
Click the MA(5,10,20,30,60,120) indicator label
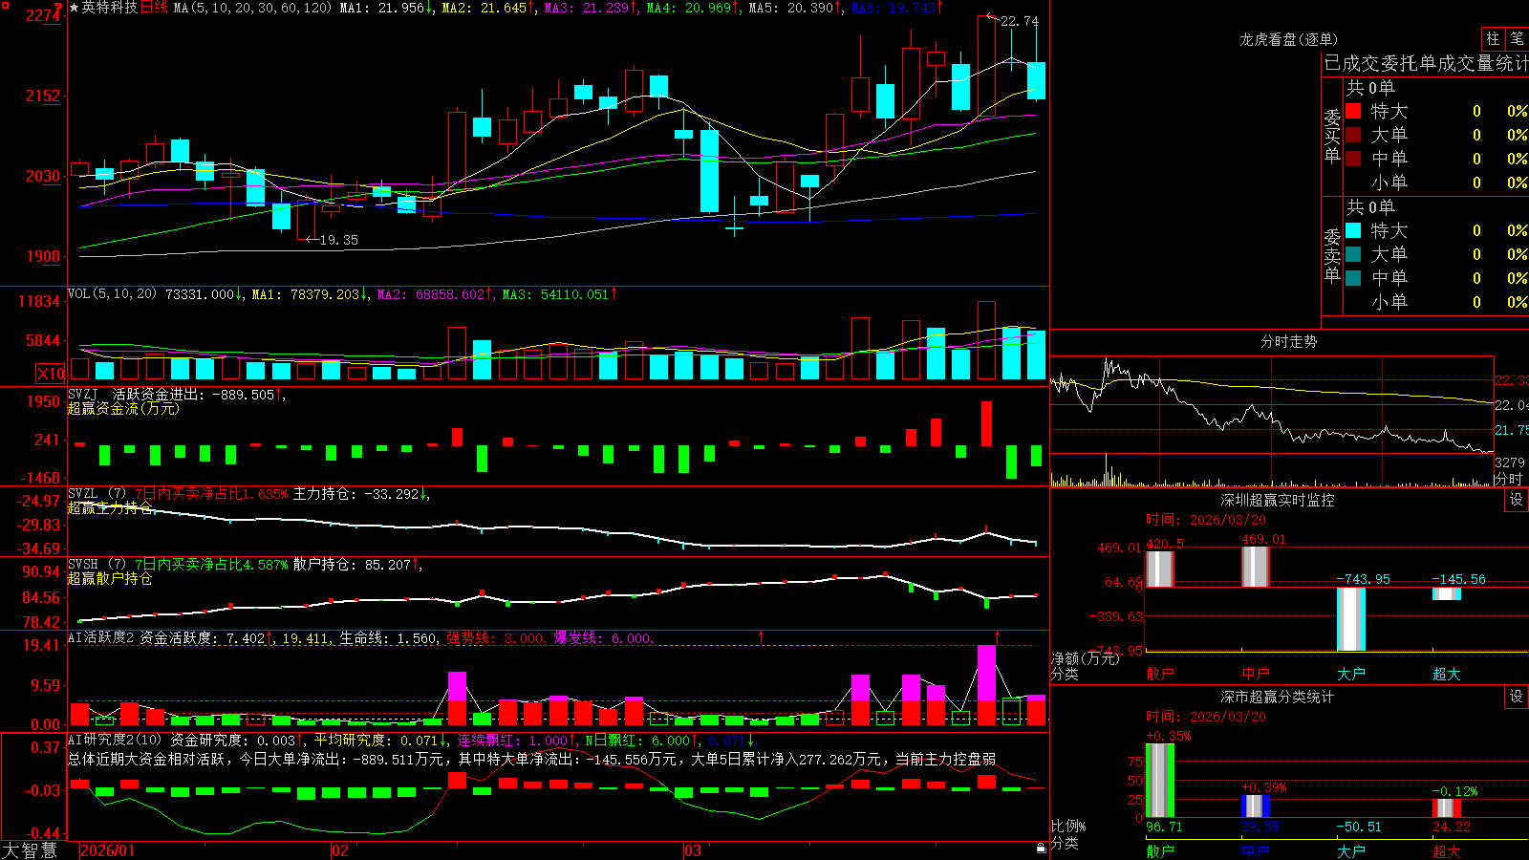252,8
